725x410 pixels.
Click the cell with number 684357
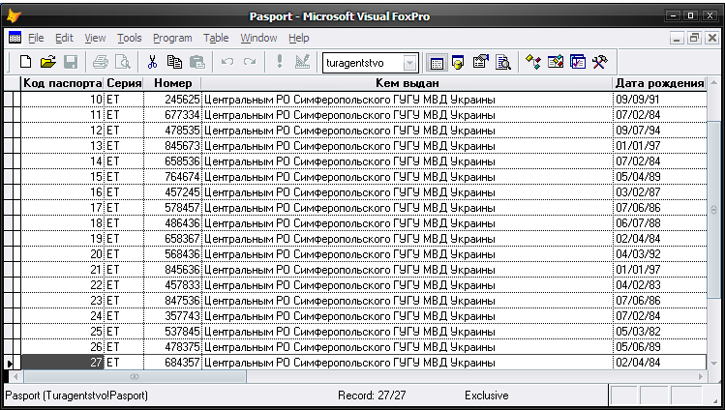(172, 363)
